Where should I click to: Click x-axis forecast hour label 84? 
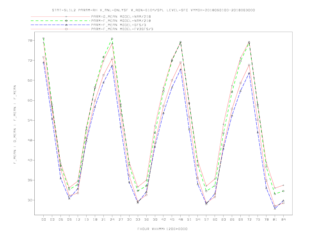283,219
